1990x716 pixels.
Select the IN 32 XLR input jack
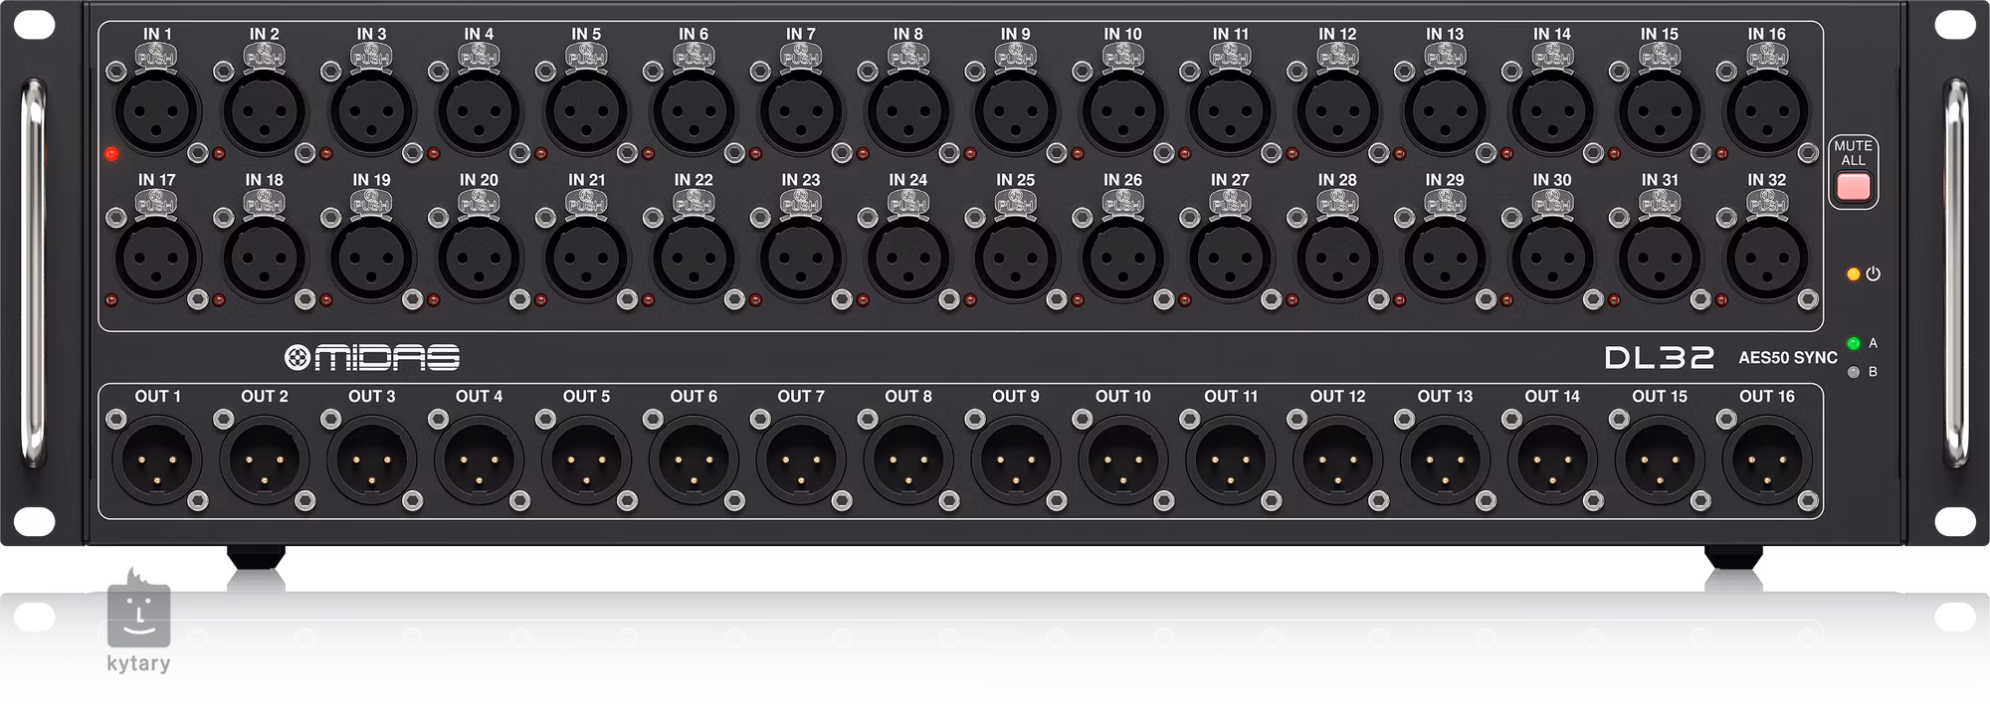(x=1767, y=258)
